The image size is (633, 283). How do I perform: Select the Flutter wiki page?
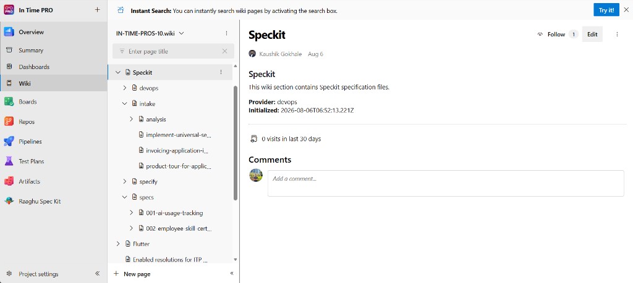[x=142, y=244]
